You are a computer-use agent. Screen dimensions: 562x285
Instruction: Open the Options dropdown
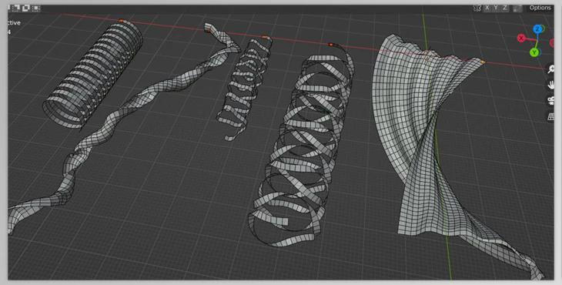540,8
